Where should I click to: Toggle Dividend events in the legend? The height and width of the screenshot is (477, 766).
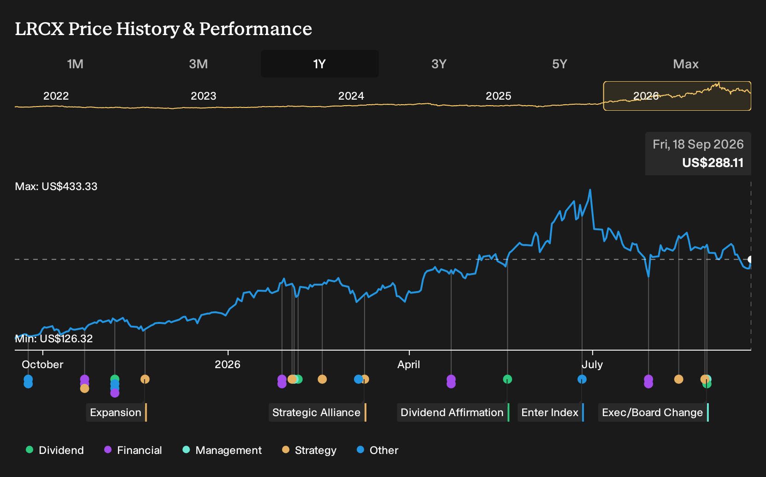(x=55, y=450)
